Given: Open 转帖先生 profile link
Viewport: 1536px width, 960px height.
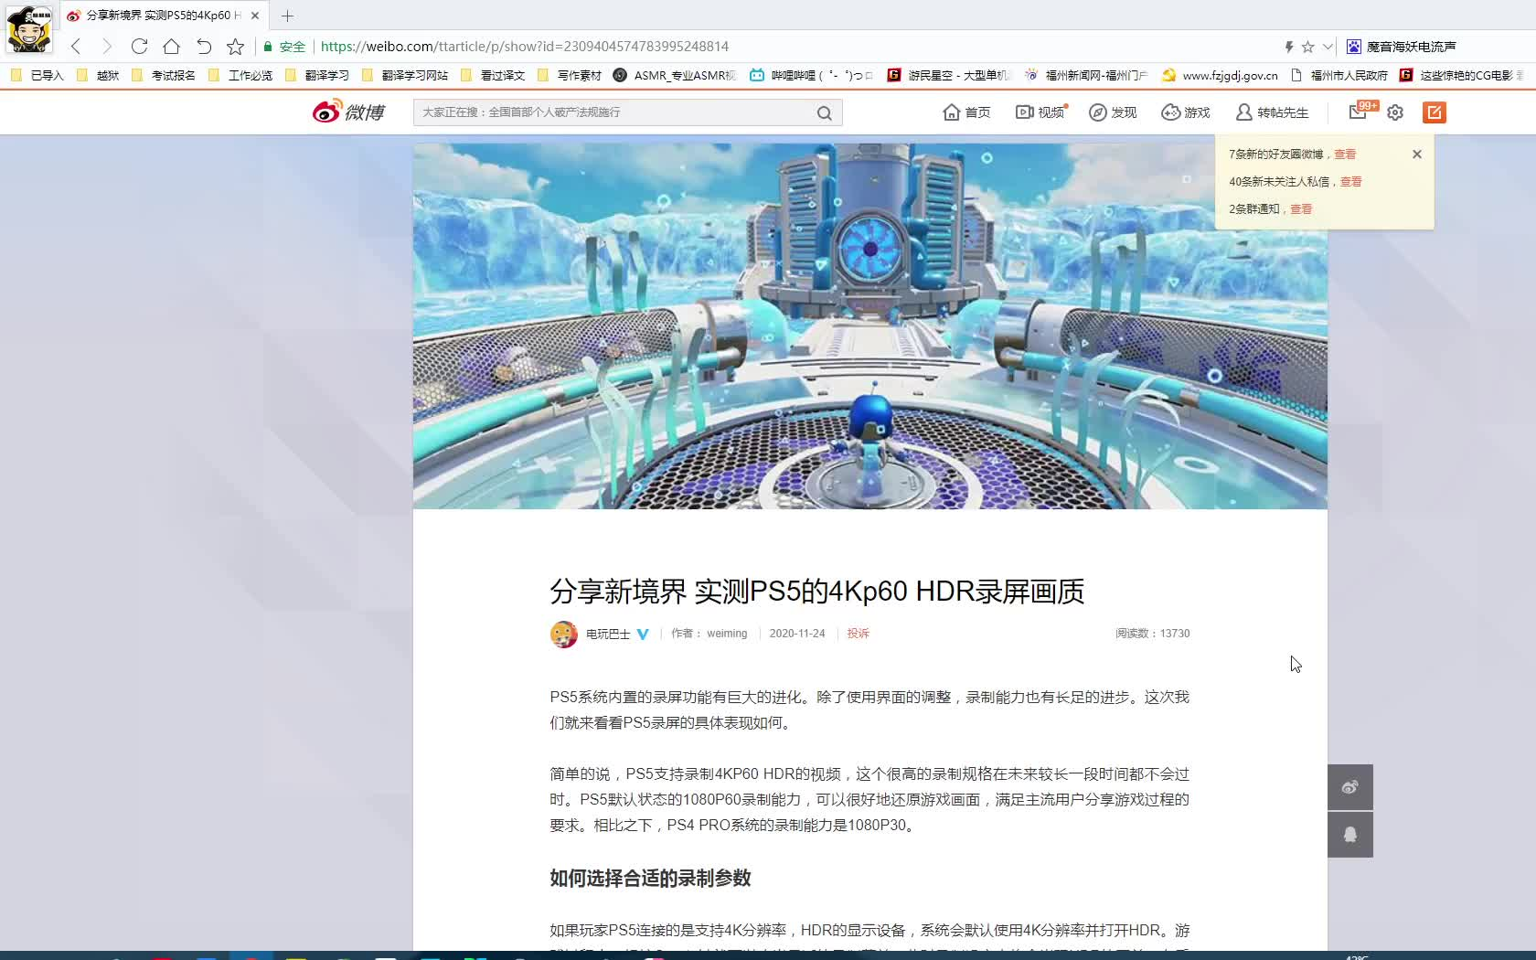Looking at the screenshot, I should click(x=1272, y=112).
